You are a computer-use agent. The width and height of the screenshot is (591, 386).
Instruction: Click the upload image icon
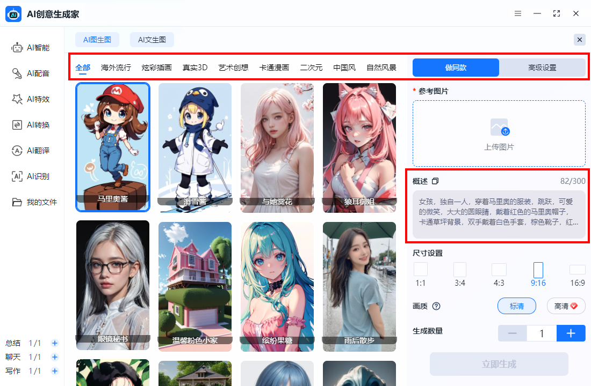pyautogui.click(x=500, y=127)
